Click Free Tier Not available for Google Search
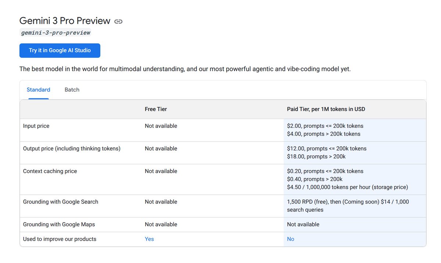The height and width of the screenshot is (263, 441). [x=161, y=202]
